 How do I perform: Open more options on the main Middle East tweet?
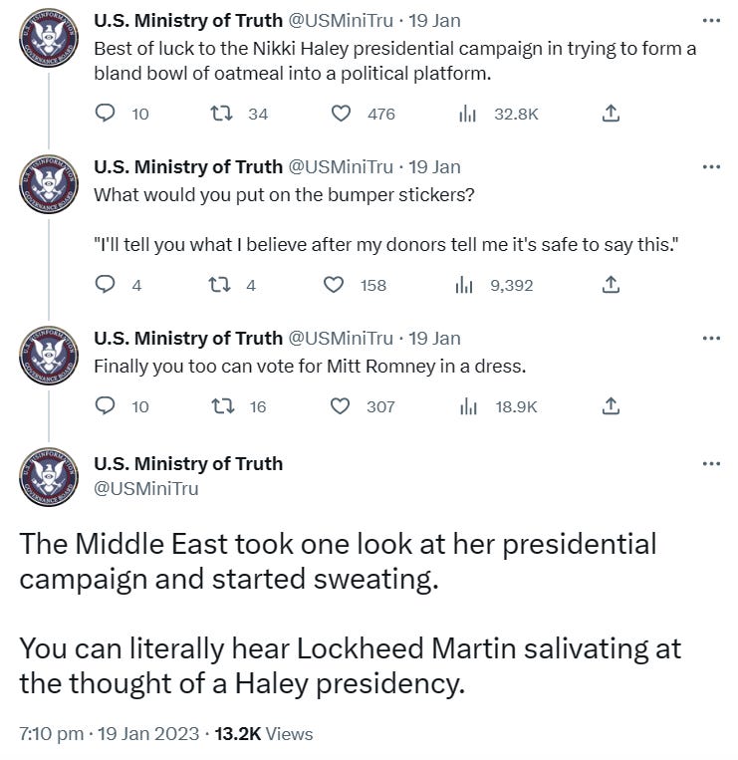pyautogui.click(x=710, y=463)
